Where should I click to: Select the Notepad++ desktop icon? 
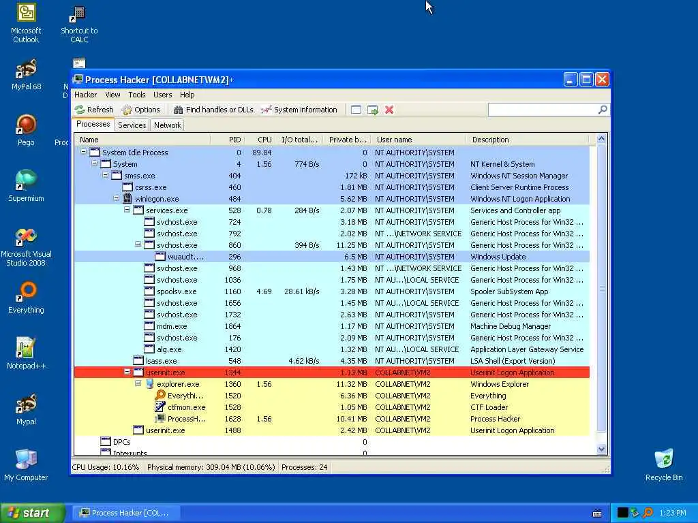click(x=26, y=353)
